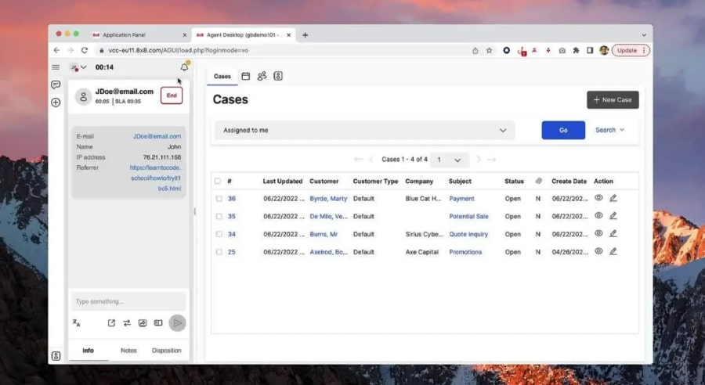705x385 pixels.
Task: Sort by the Last Updated column header
Action: click(282, 181)
